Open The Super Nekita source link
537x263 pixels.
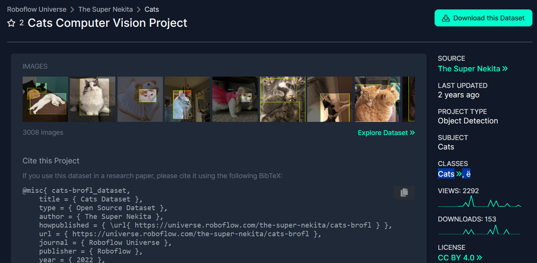[x=473, y=69]
